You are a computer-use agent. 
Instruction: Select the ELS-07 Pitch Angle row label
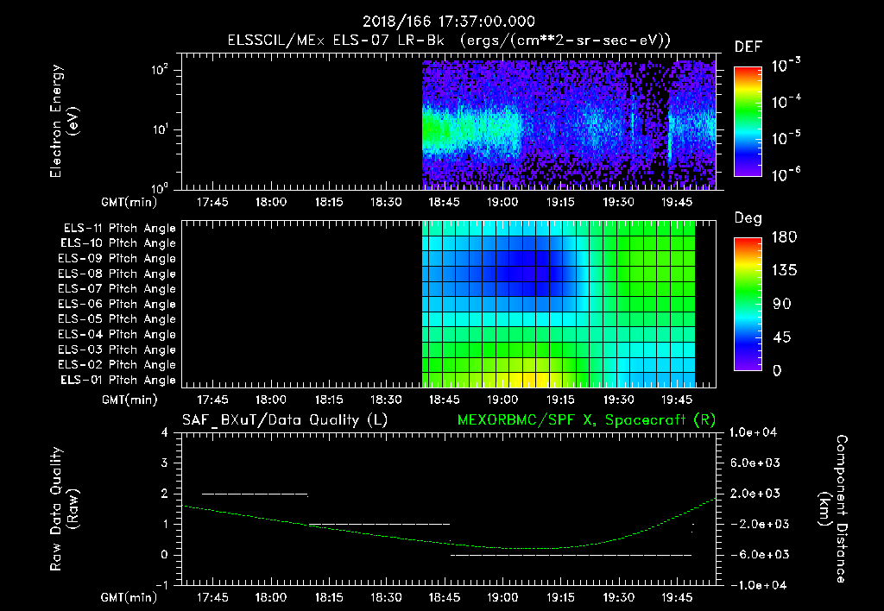(x=117, y=288)
